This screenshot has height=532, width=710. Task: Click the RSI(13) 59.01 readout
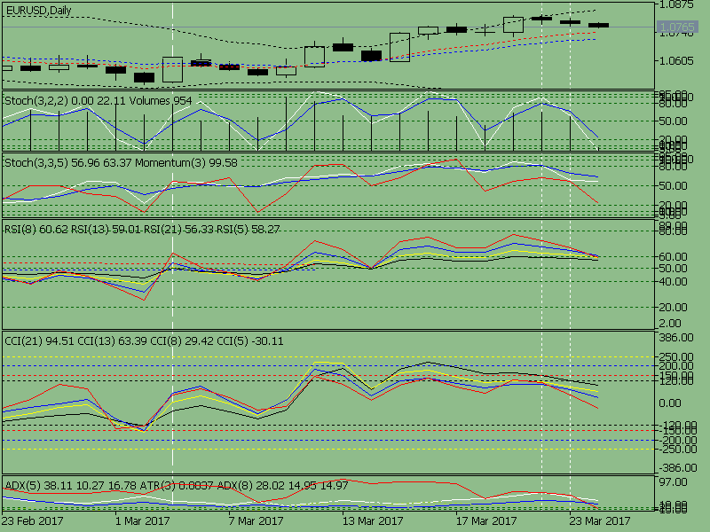(106, 230)
